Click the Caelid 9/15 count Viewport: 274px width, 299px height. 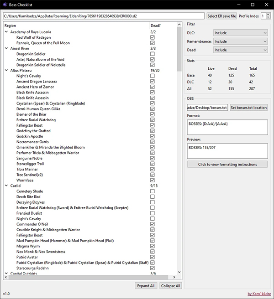pyautogui.click(x=154, y=186)
